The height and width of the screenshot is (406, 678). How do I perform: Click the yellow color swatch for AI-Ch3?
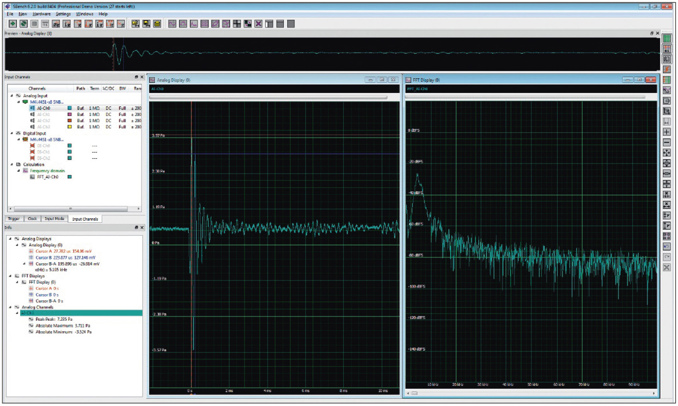coord(70,127)
